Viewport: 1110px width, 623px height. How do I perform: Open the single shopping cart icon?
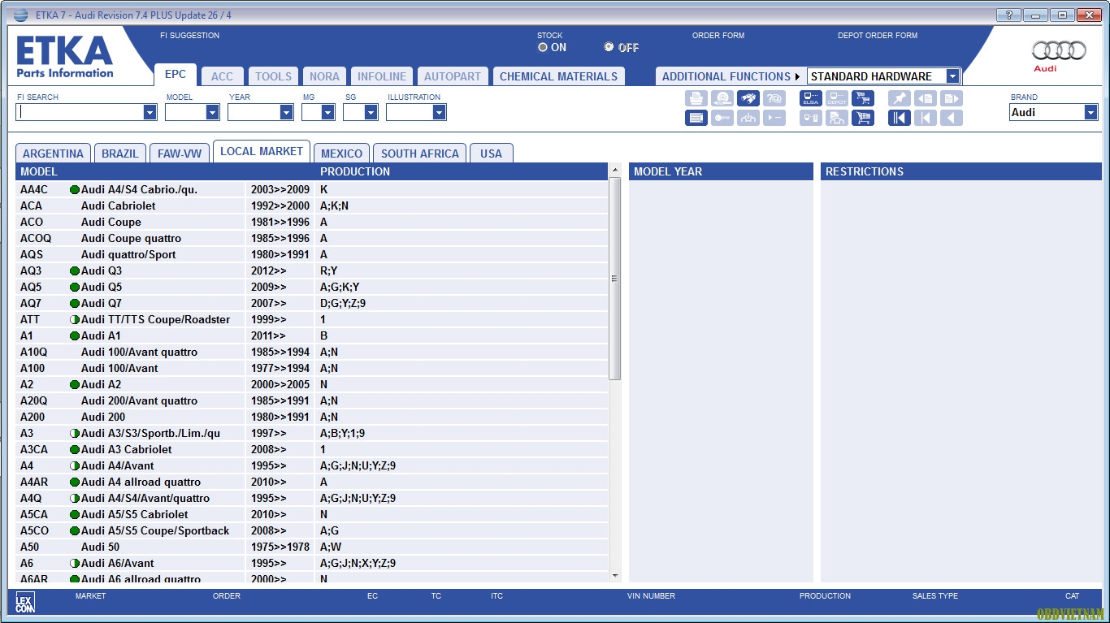862,118
